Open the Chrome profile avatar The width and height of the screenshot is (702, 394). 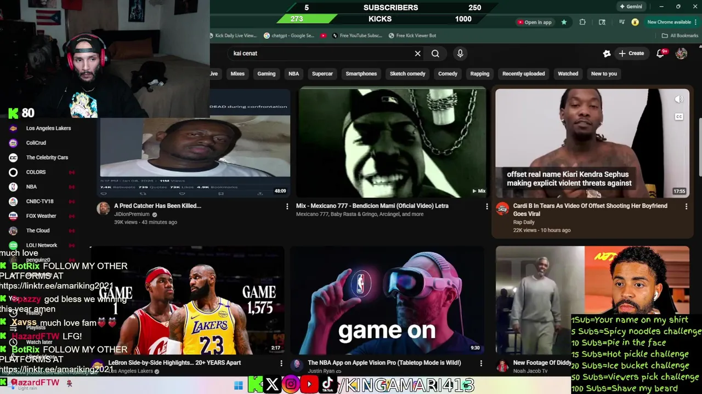click(x=635, y=22)
